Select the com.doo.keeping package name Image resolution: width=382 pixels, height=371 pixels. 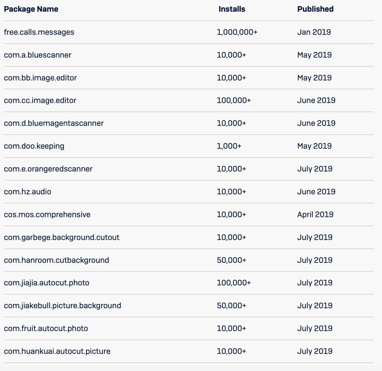[34, 146]
